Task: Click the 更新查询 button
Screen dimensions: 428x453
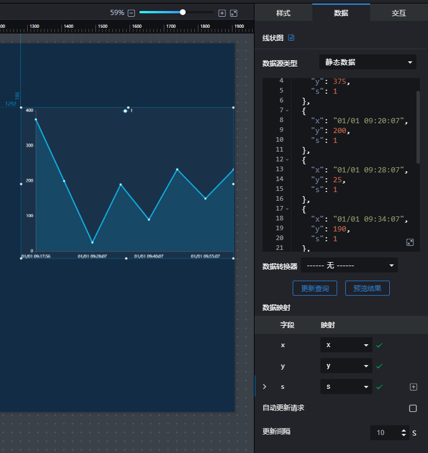Action: pos(315,288)
